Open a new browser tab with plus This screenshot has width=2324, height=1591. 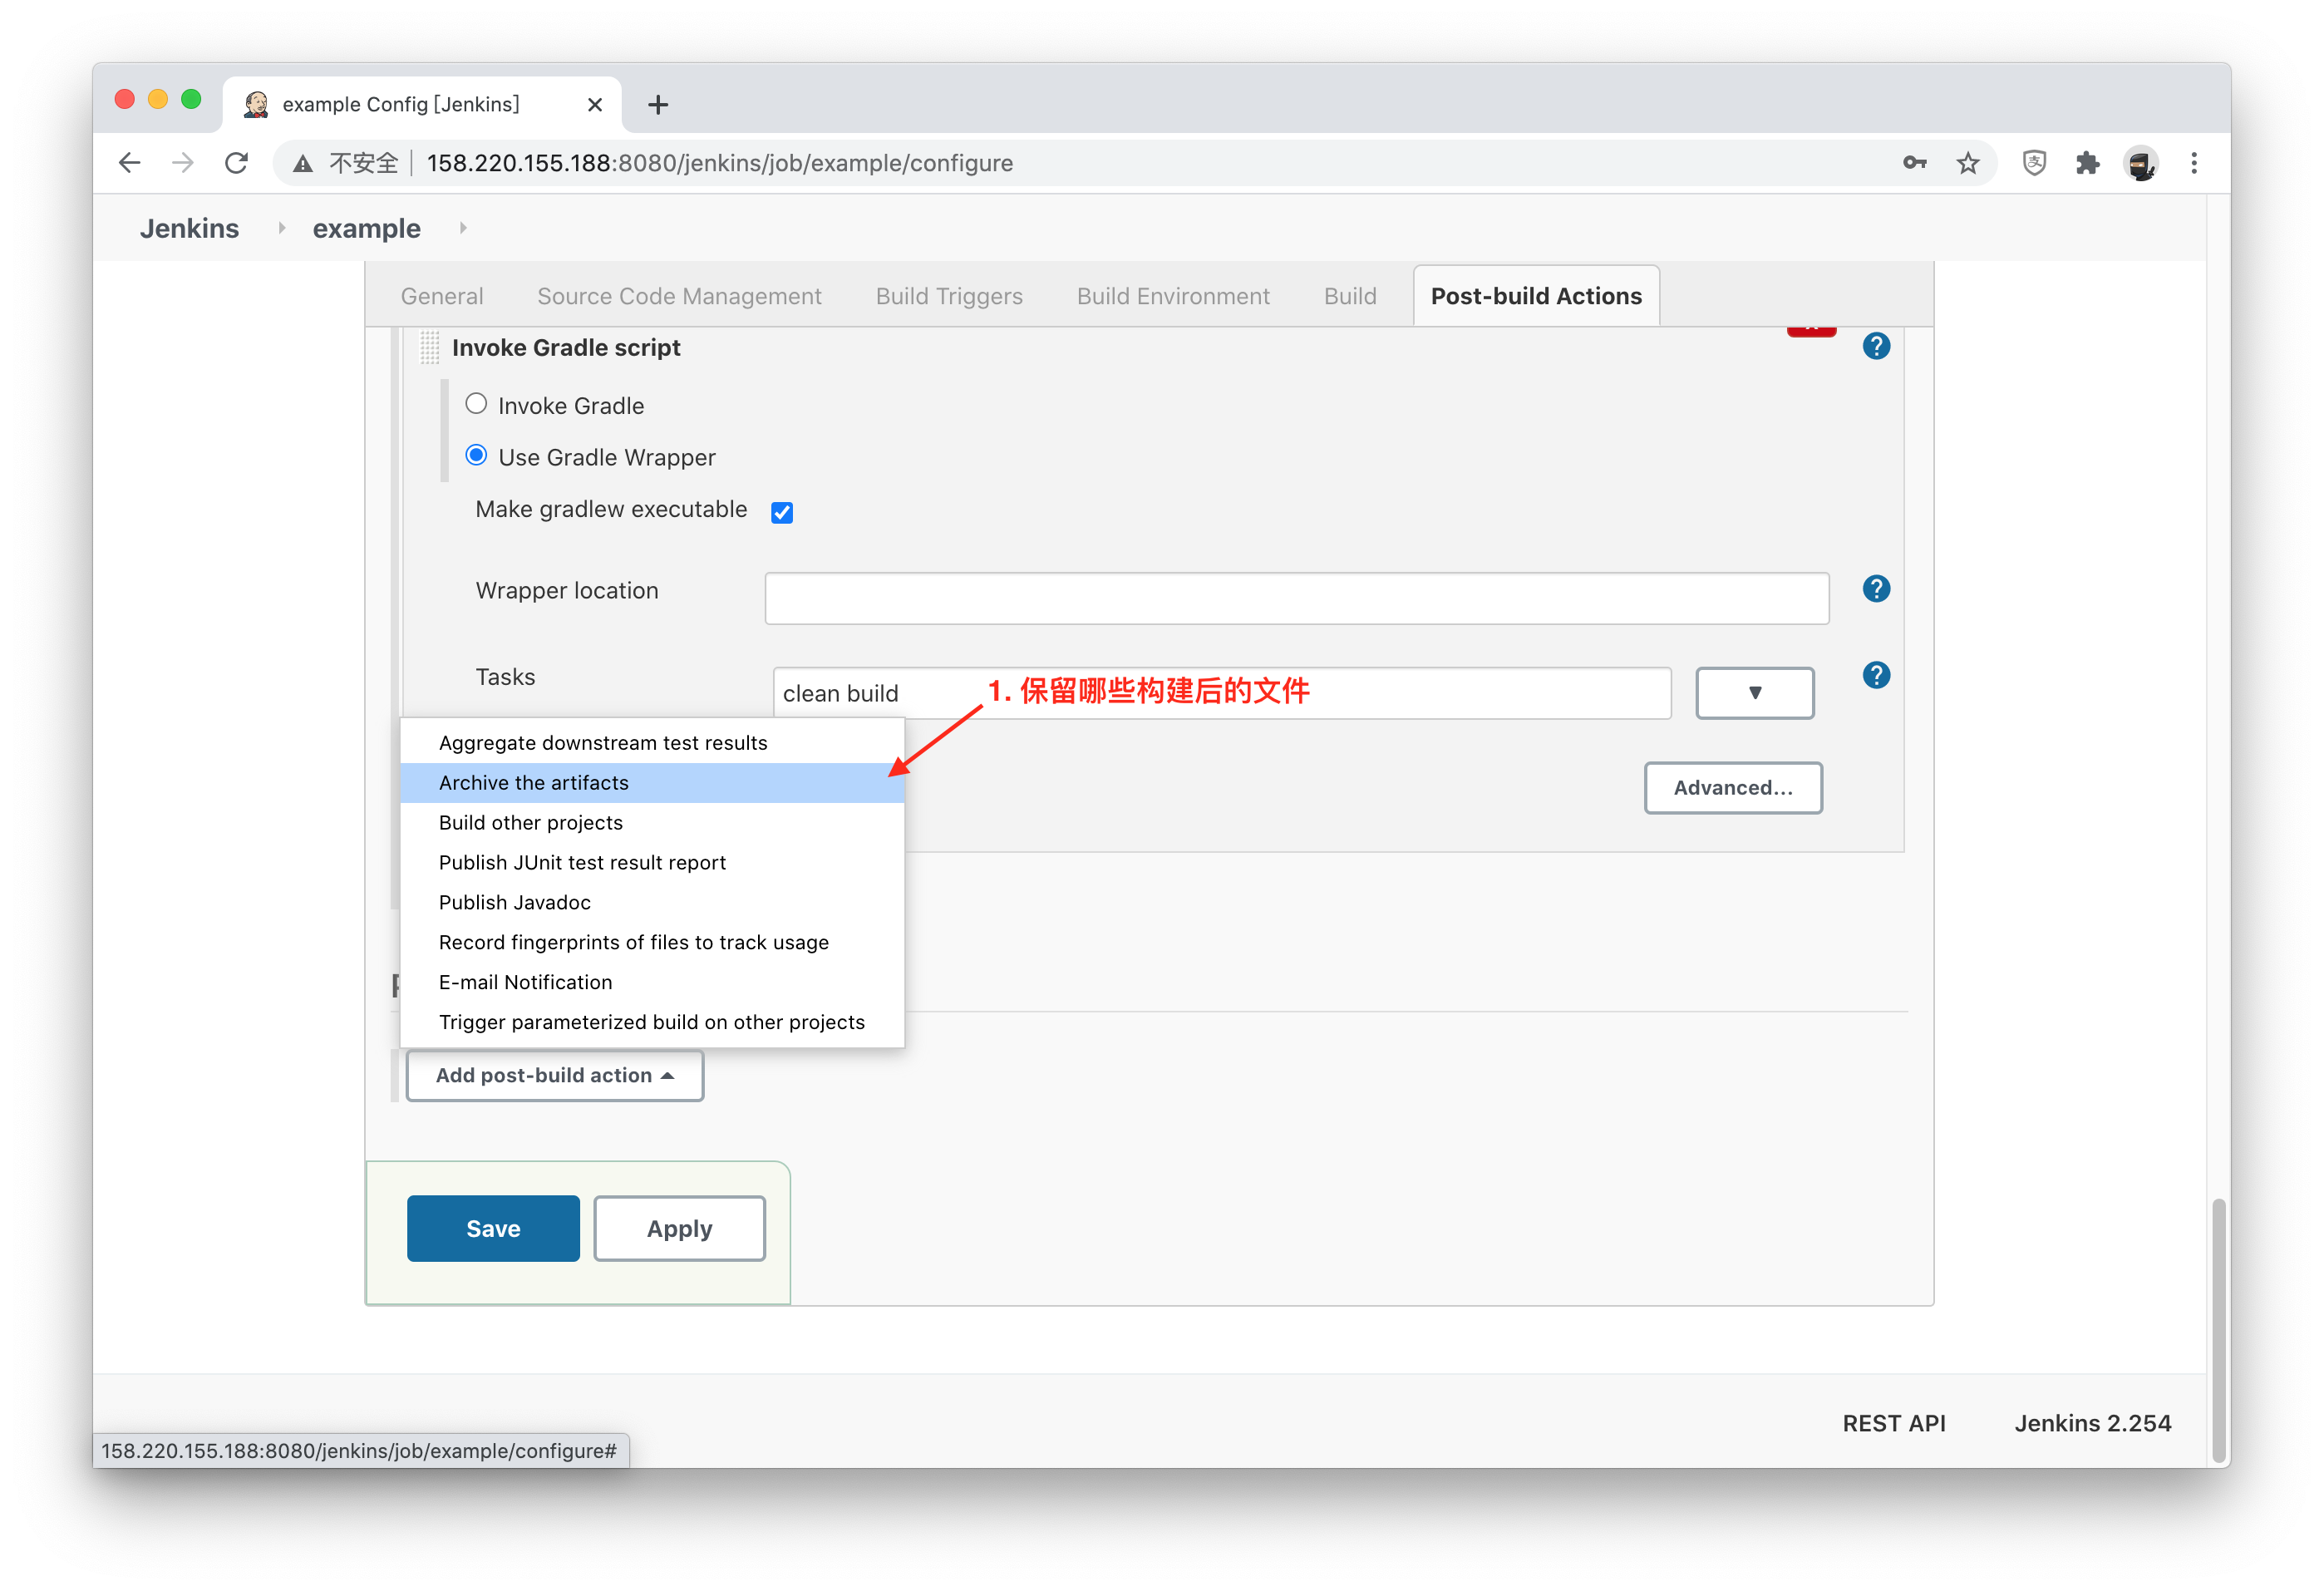tap(658, 105)
